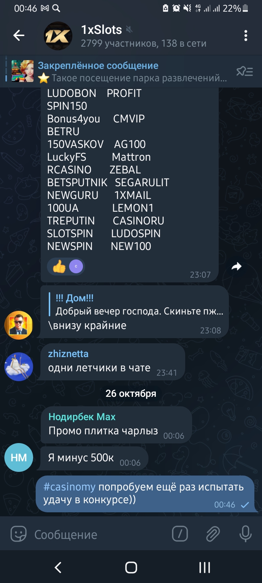Attach a file with paperclip icon
262x583 pixels.
click(x=213, y=535)
